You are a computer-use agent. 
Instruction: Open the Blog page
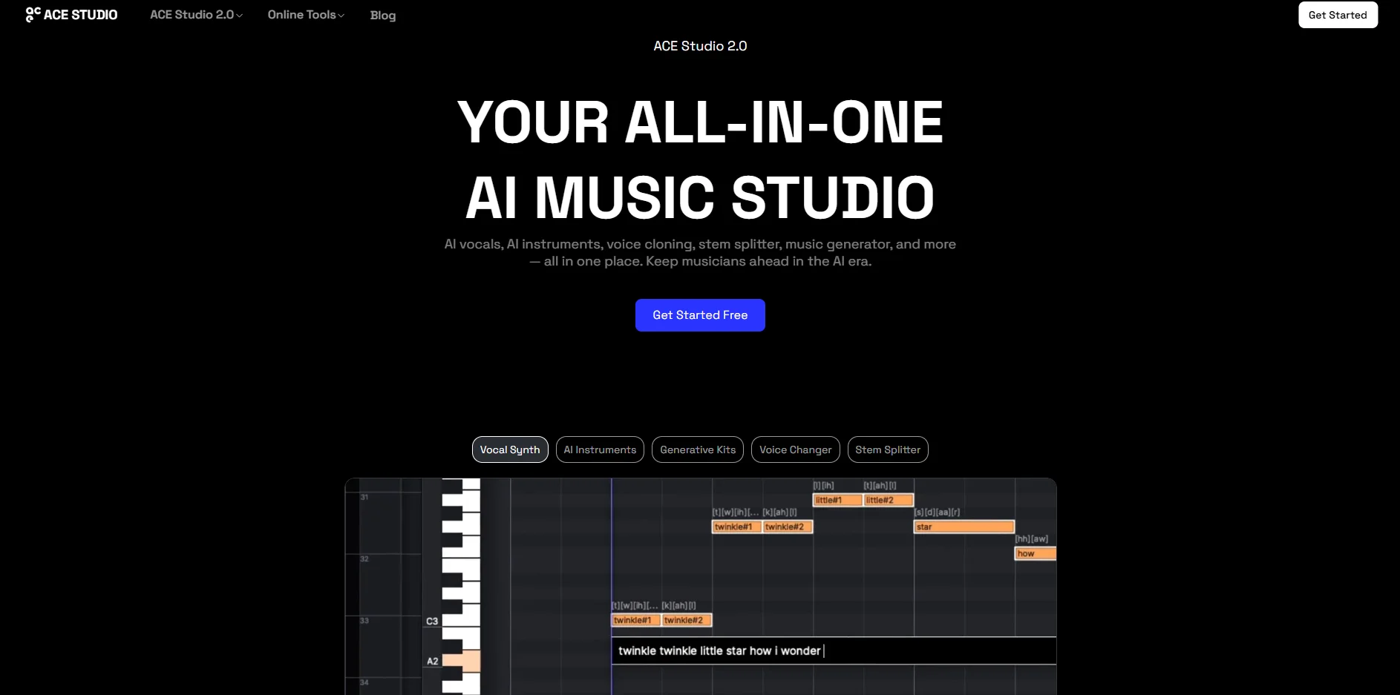coord(382,15)
